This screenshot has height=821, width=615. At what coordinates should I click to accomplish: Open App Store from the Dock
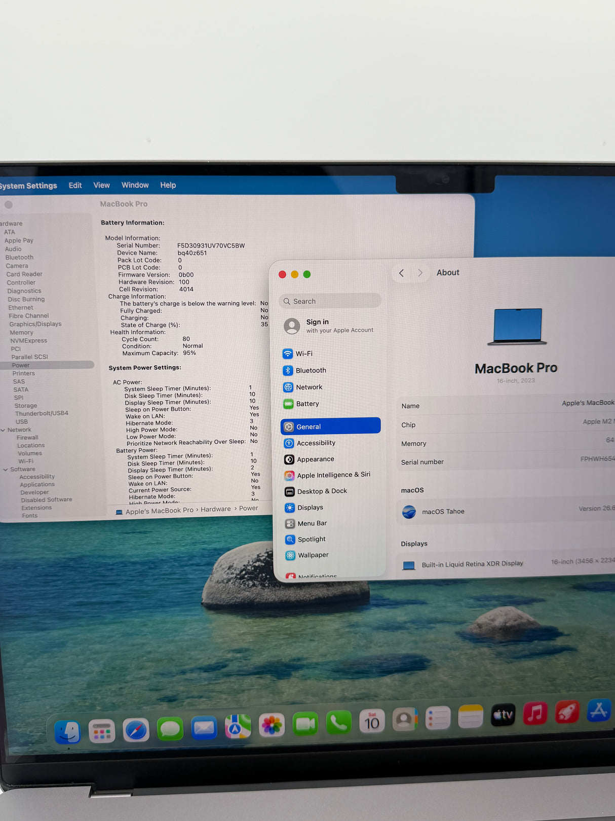(599, 710)
